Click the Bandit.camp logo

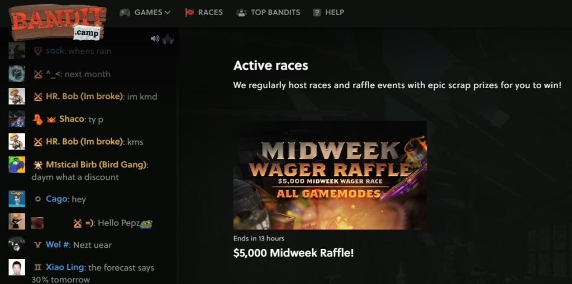point(58,22)
